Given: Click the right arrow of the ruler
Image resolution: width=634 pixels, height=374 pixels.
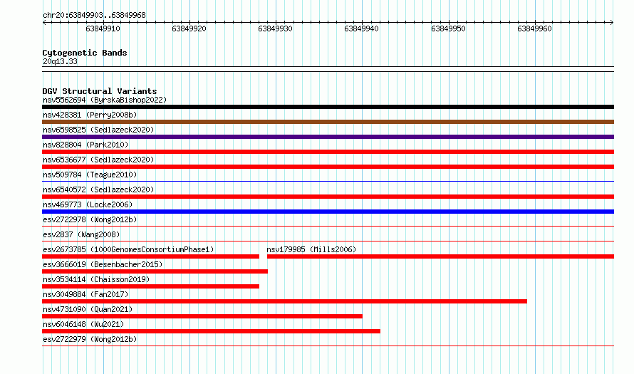Looking at the screenshot, I should [x=612, y=22].
